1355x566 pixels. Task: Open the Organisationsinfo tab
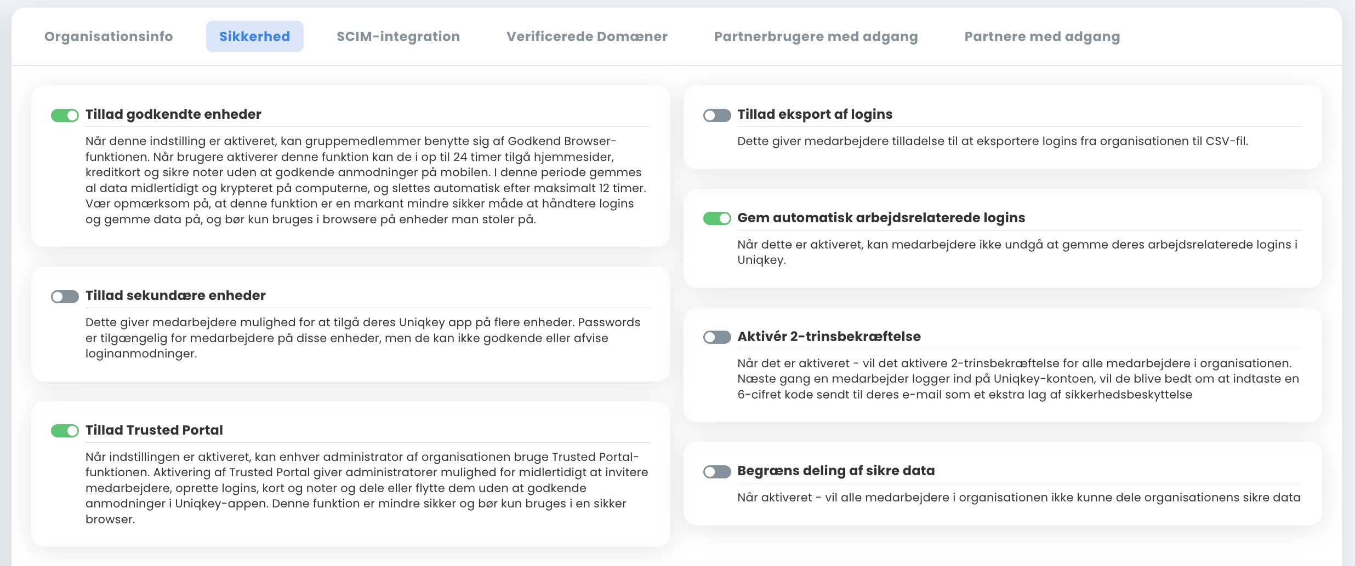point(109,37)
